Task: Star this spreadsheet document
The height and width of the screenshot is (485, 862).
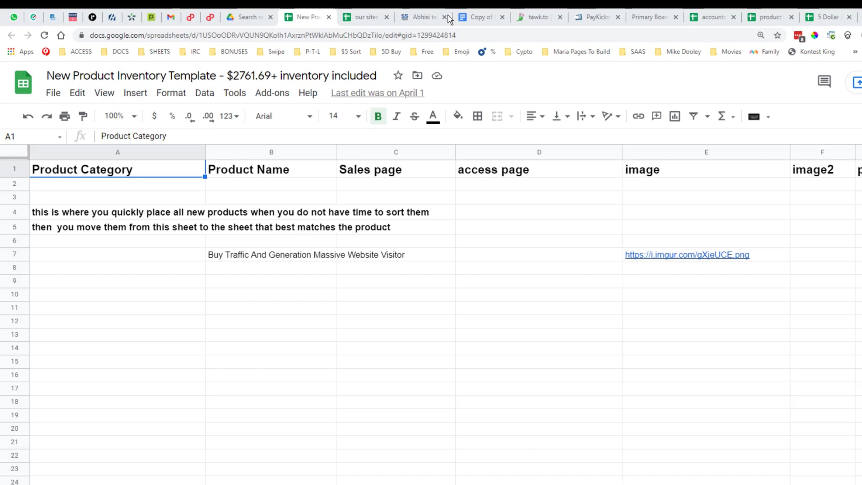Action: 398,75
